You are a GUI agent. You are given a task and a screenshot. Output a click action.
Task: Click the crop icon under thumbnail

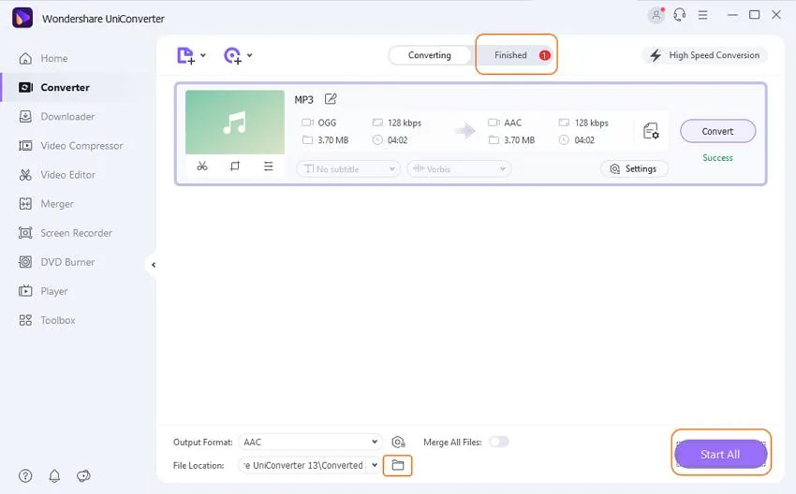pos(234,166)
